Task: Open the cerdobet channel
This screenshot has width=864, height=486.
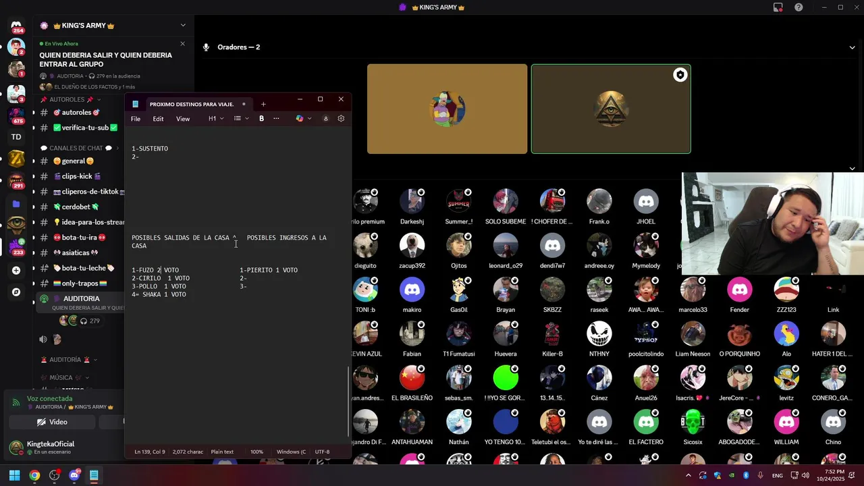Action: pos(81,207)
